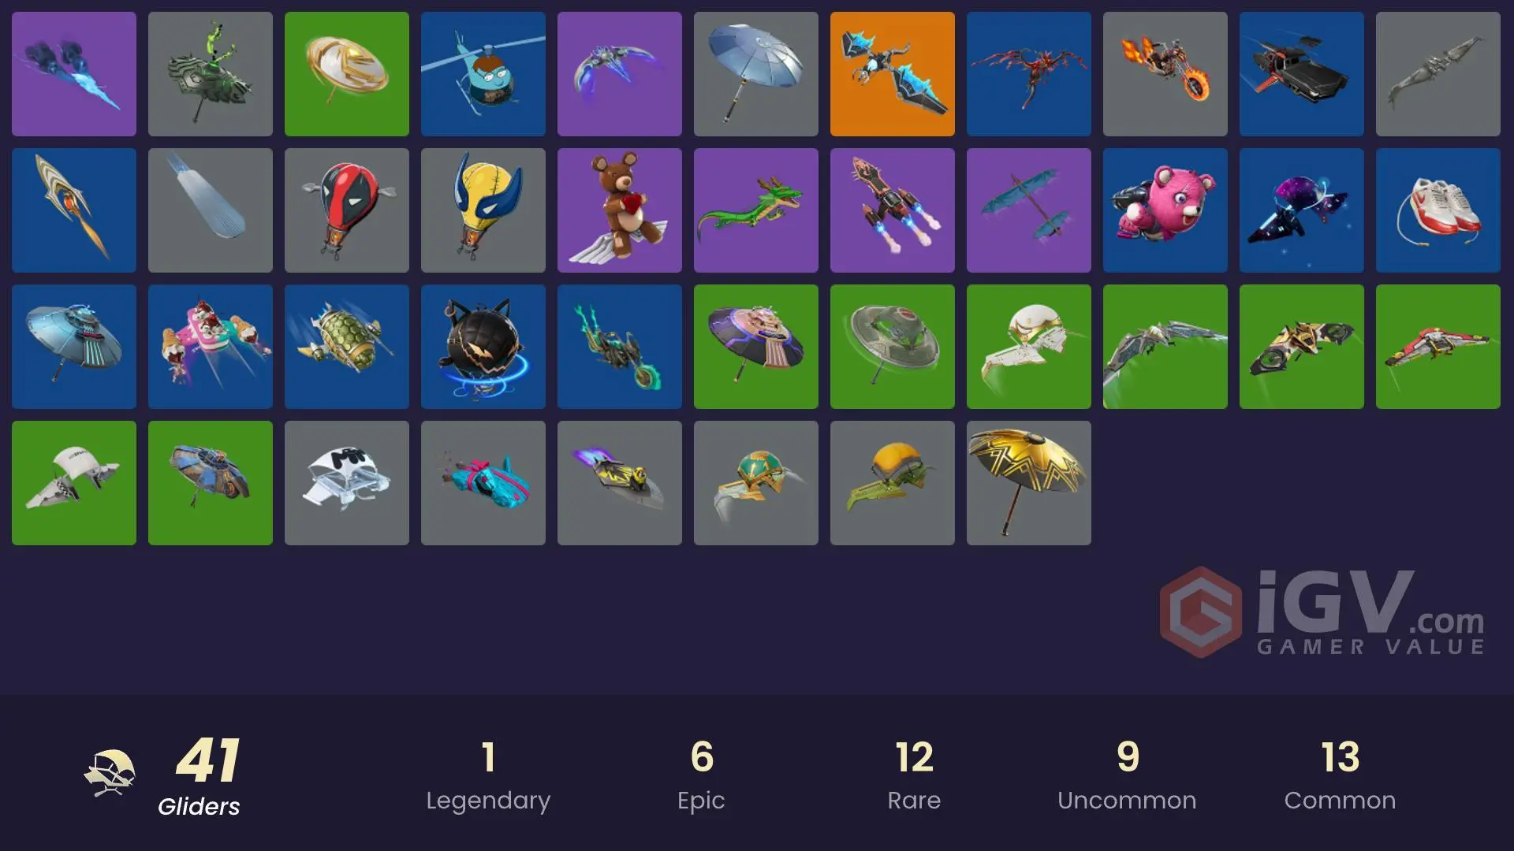Image resolution: width=1514 pixels, height=851 pixels.
Task: Select the red and white sneaker glider
Action: click(x=1438, y=210)
